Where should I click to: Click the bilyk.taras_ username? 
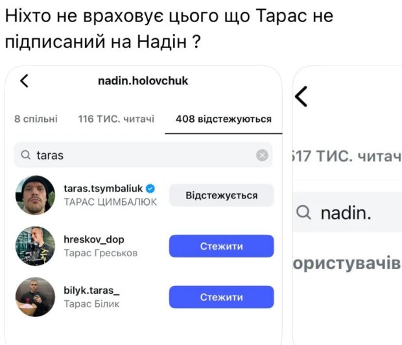[91, 291]
